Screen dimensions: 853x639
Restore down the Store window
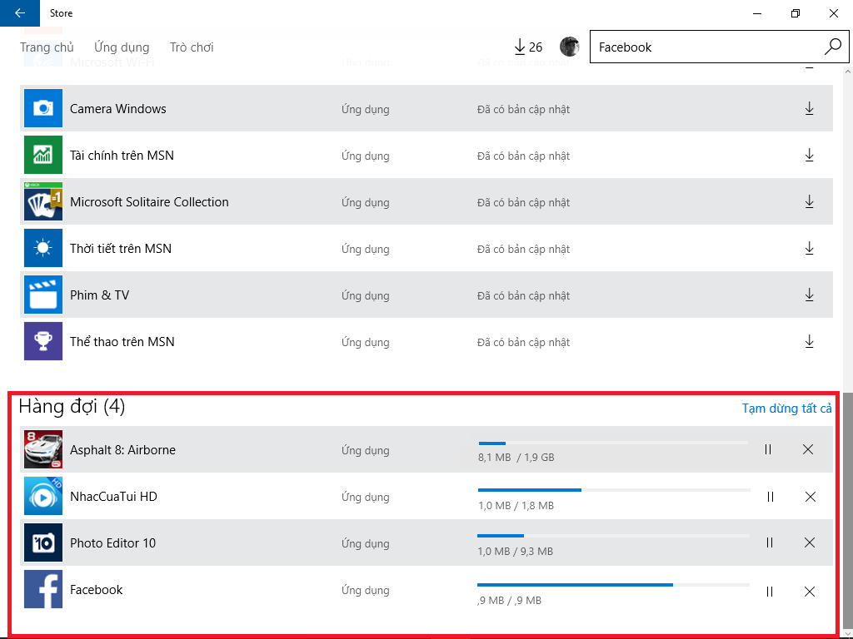pos(796,13)
